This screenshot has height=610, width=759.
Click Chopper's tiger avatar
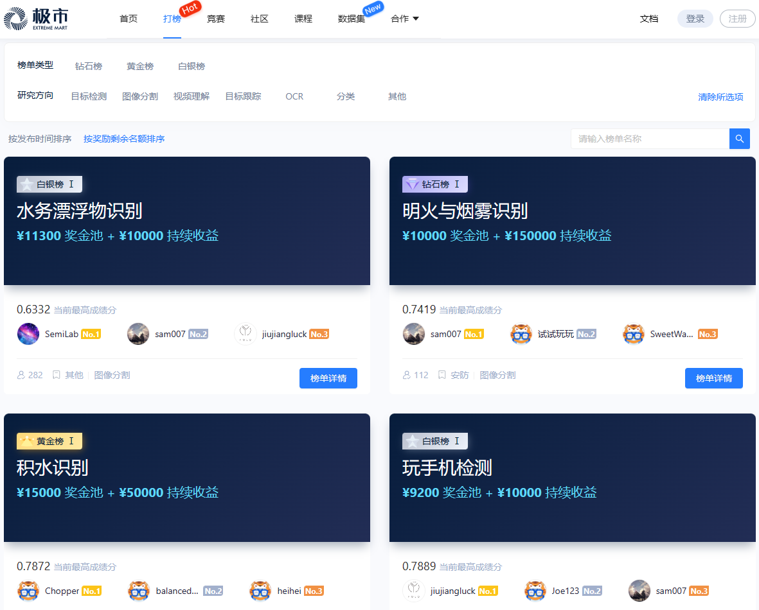[x=28, y=591]
